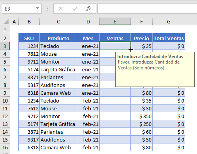
Task: Click the $ 60 price cell
Action: click(141, 132)
